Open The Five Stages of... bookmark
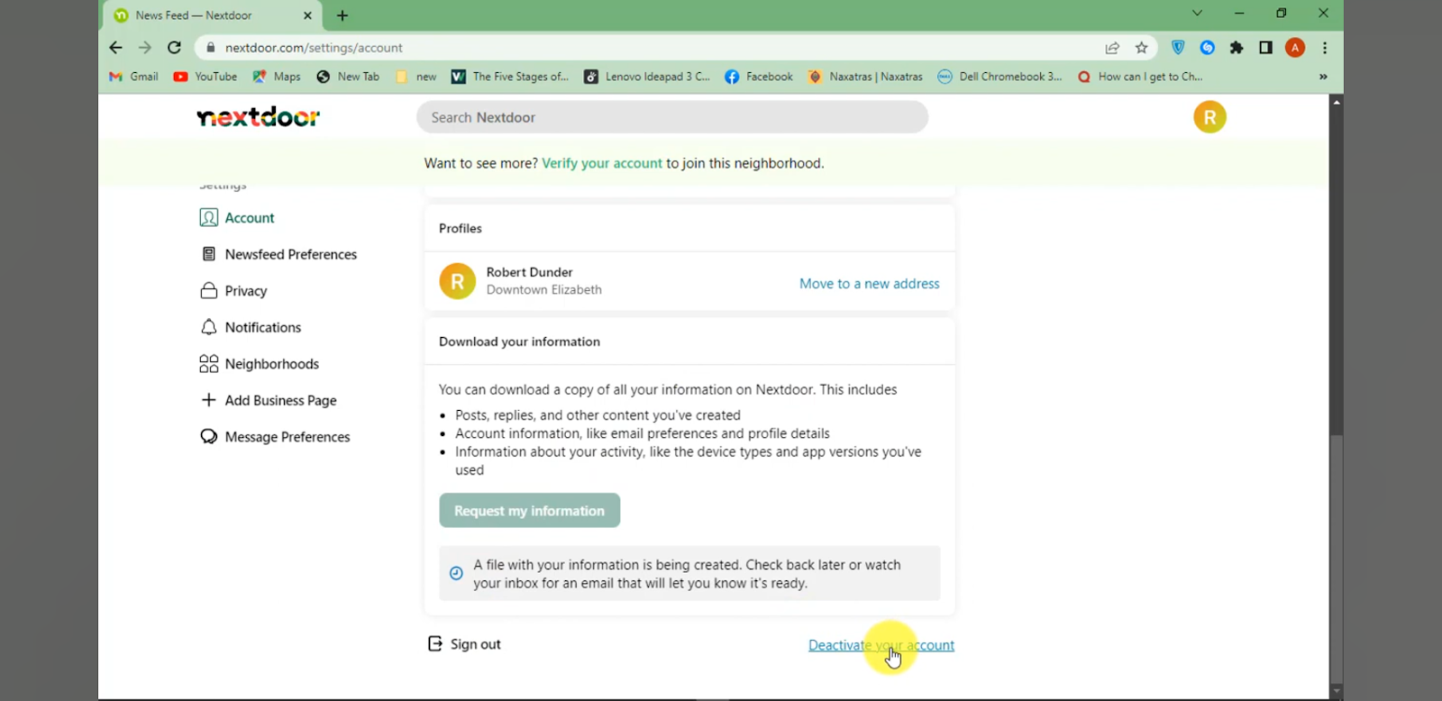Image resolution: width=1442 pixels, height=701 pixels. click(x=510, y=77)
